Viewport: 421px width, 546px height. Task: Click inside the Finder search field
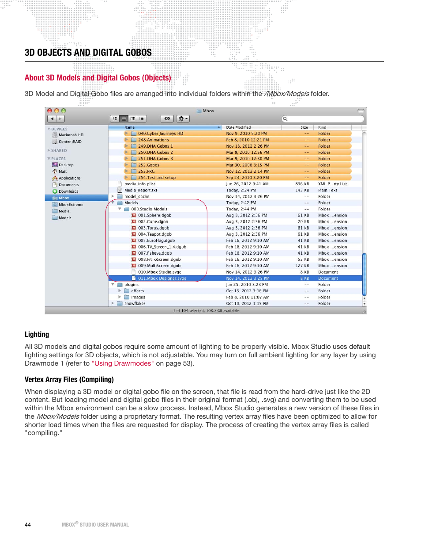[323, 118]
